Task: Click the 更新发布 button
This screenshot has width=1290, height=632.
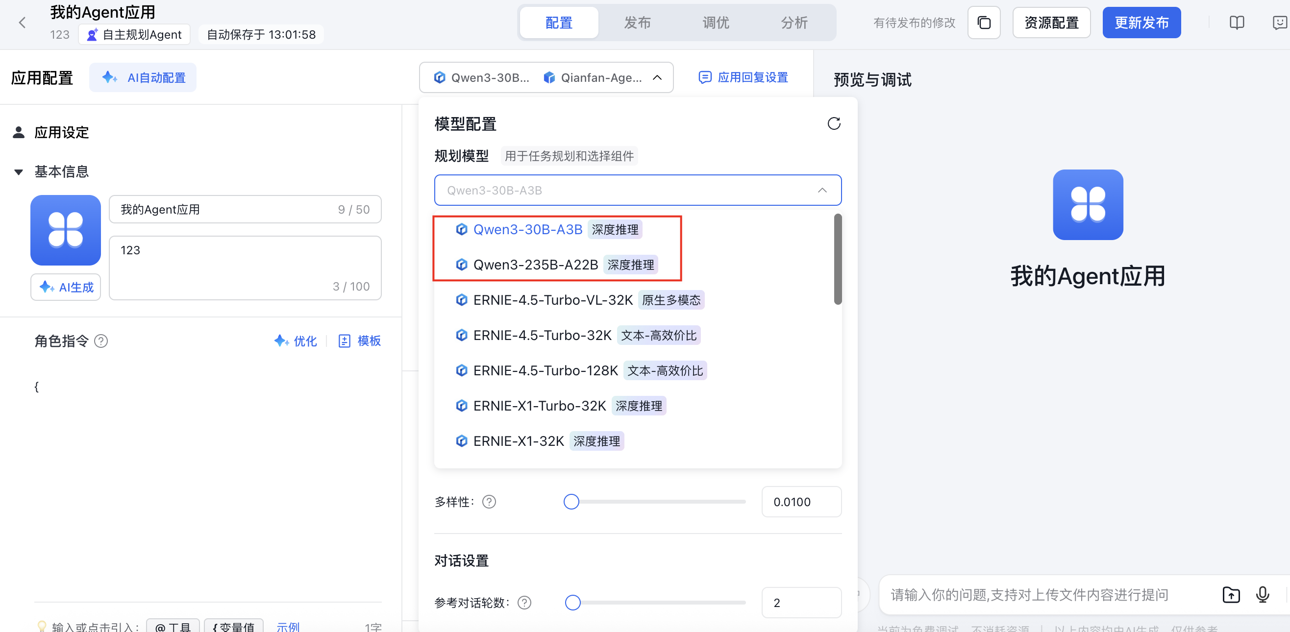Action: (1141, 23)
